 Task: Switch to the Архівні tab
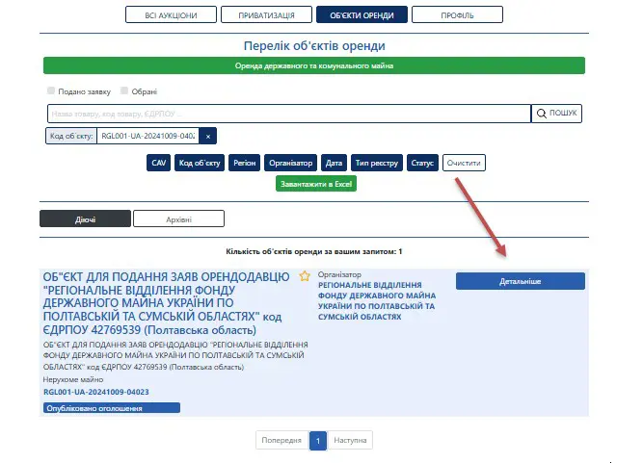(178, 219)
